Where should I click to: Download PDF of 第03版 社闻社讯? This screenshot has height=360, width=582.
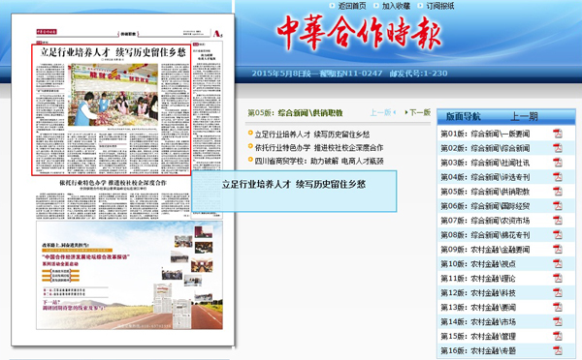tap(558, 163)
